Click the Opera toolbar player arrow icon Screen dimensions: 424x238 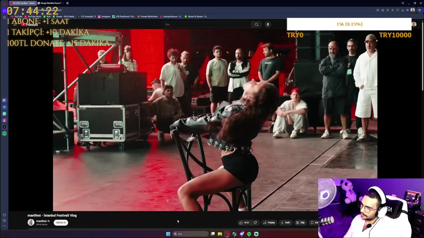click(393, 10)
